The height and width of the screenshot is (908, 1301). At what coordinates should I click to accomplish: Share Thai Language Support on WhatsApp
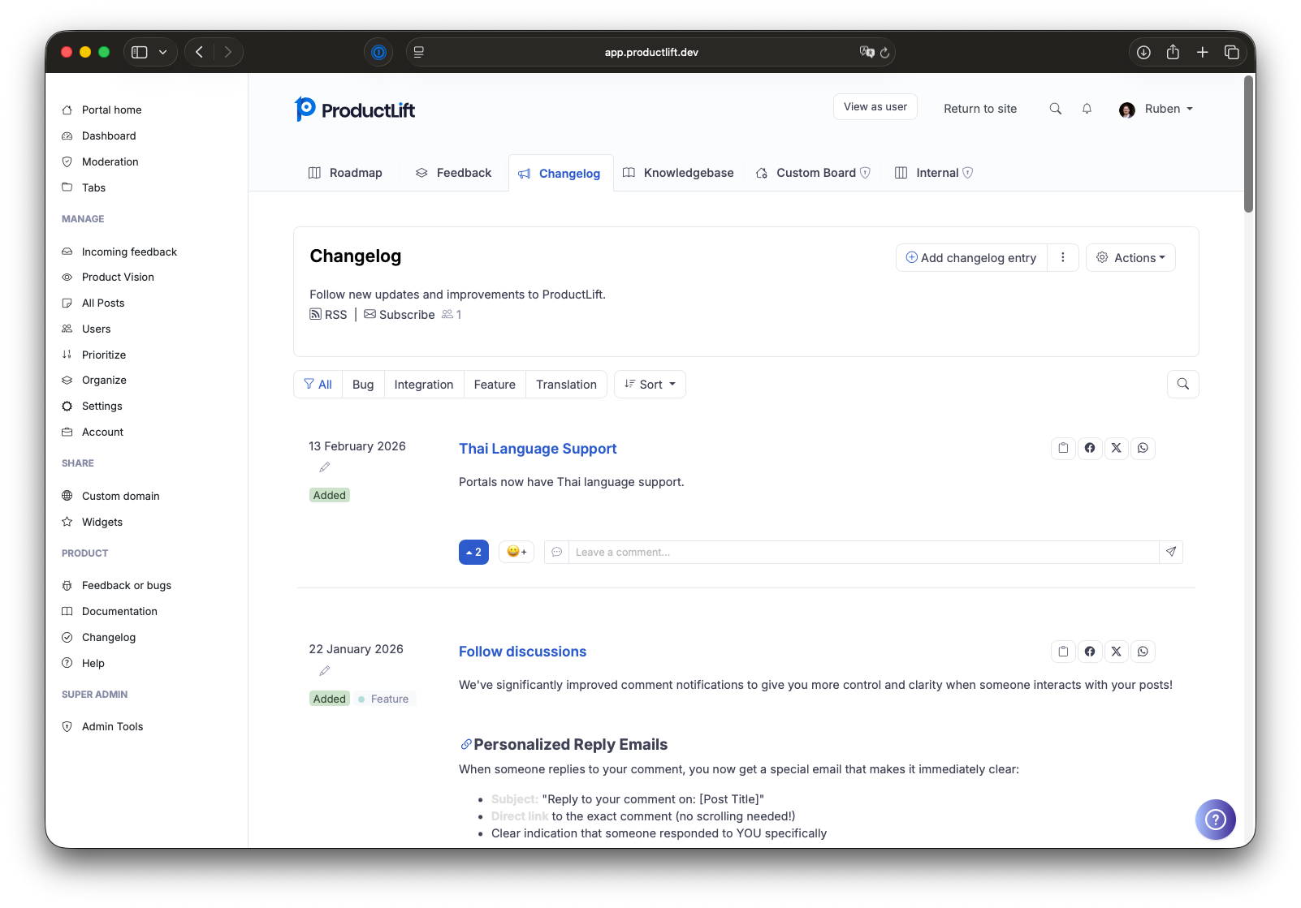pyautogui.click(x=1143, y=448)
